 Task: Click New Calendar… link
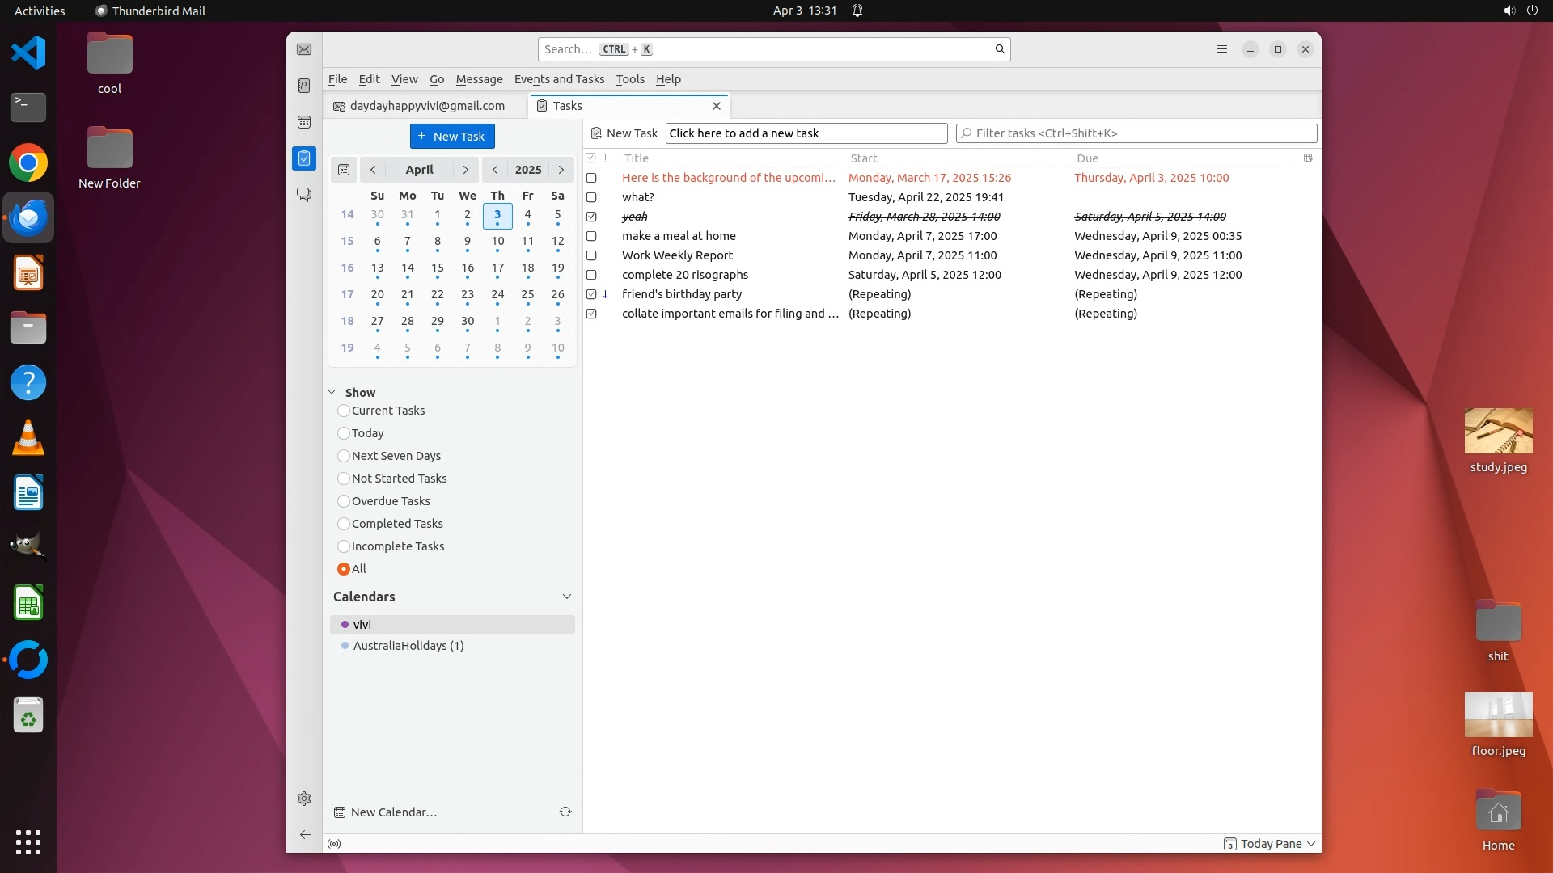pos(393,812)
